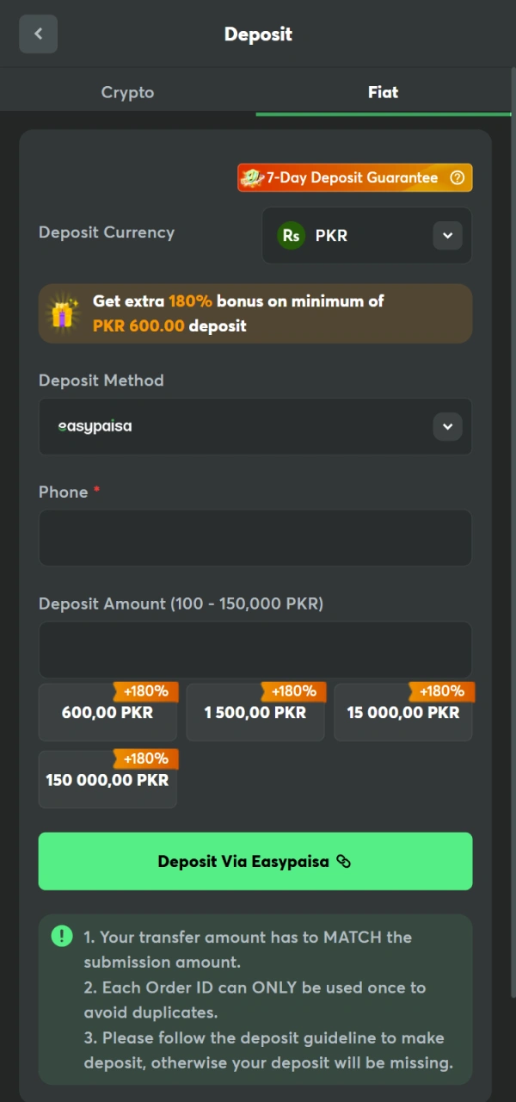Switch to the Fiat tab
This screenshot has width=516, height=1102.
pos(383,92)
